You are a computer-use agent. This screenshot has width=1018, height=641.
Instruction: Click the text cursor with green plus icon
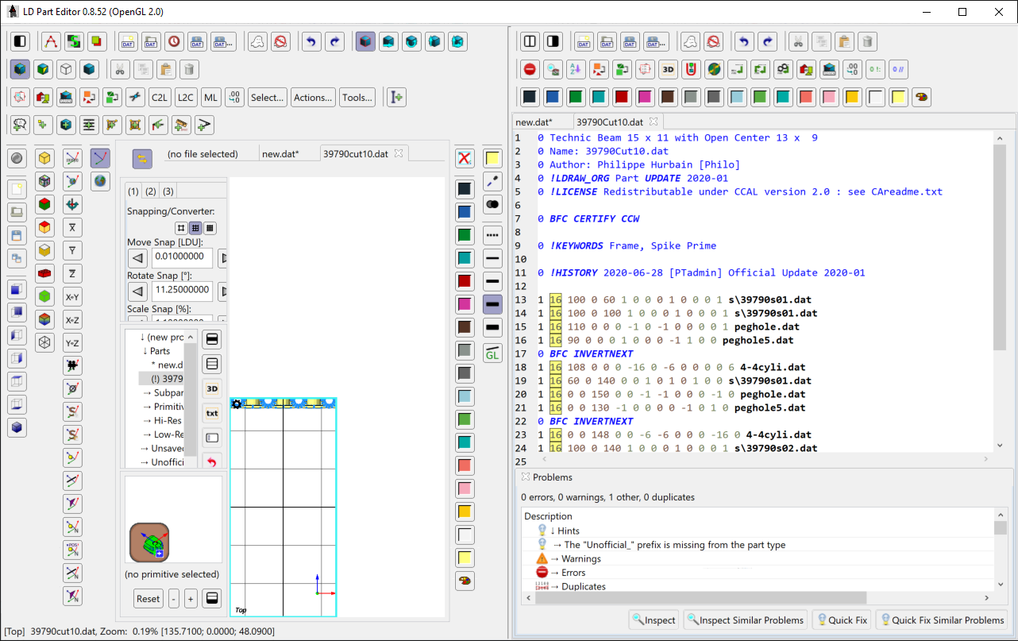396,98
